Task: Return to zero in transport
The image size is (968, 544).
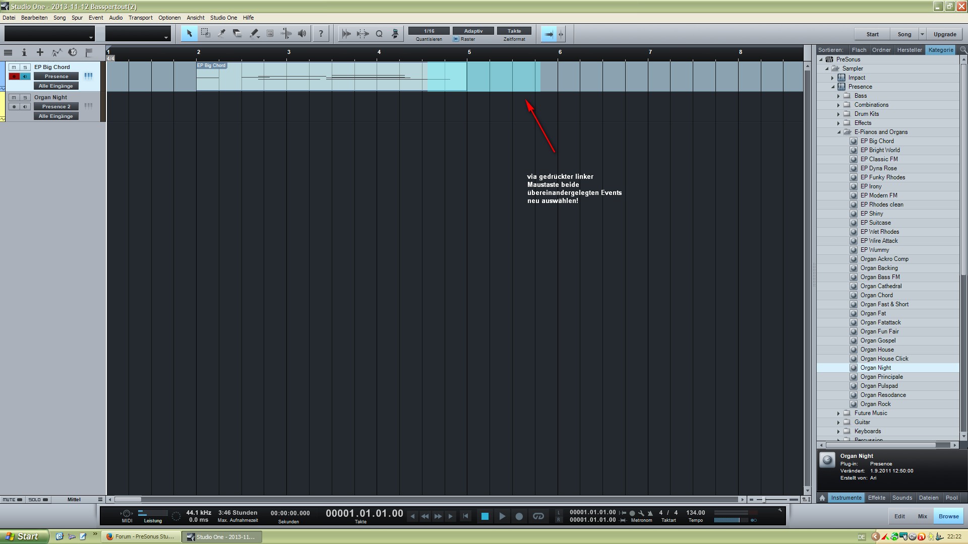Action: (466, 516)
